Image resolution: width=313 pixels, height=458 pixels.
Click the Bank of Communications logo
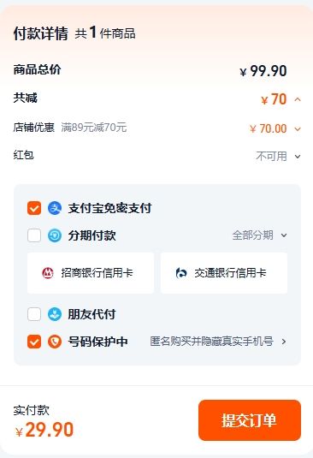click(x=180, y=273)
